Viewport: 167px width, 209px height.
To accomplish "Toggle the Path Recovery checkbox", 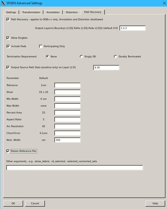I will (x=8, y=19).
